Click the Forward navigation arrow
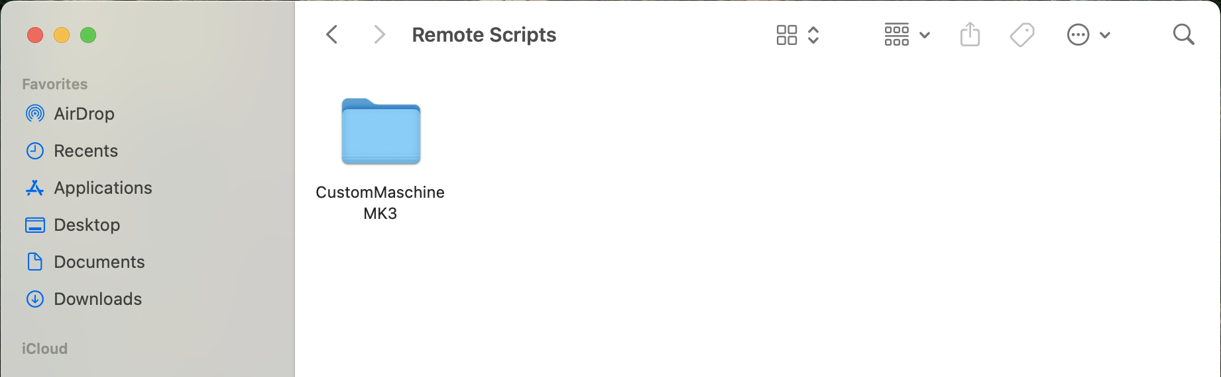Image resolution: width=1221 pixels, height=377 pixels. pos(379,34)
